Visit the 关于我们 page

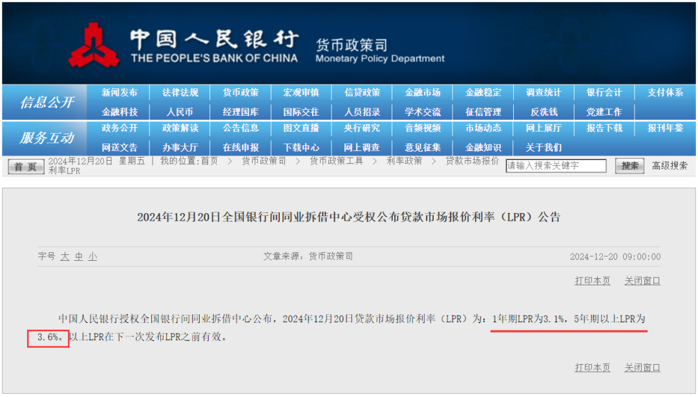[x=544, y=148]
